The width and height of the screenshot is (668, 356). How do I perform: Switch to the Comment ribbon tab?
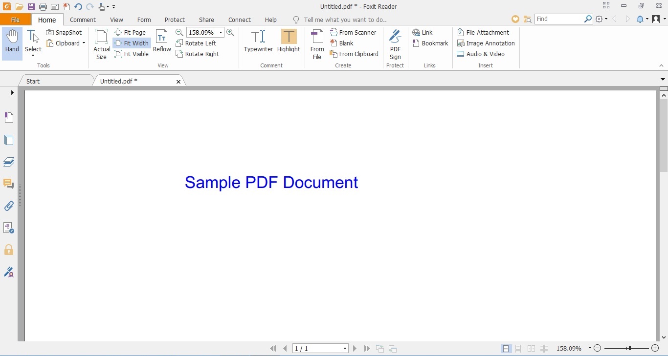pos(83,20)
